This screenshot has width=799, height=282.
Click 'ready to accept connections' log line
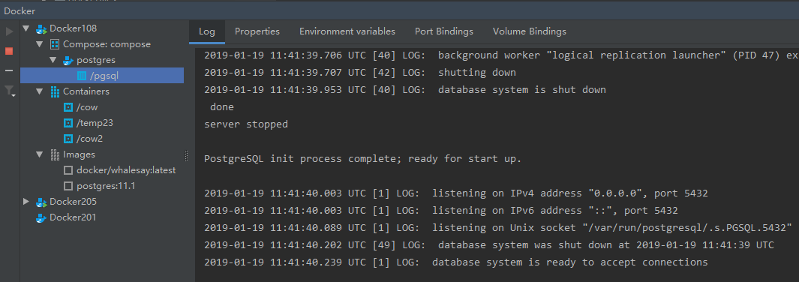pyautogui.click(x=456, y=262)
